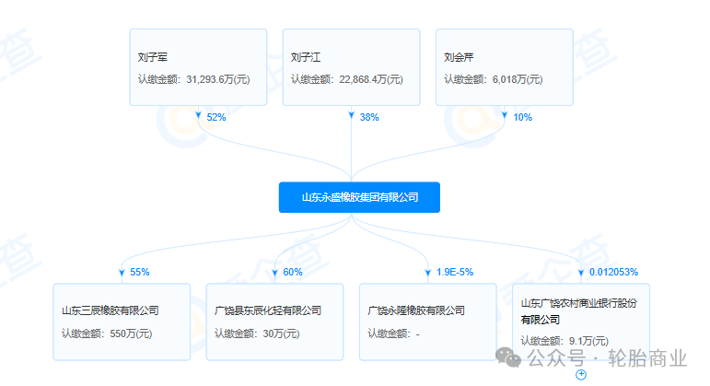Click the 60% holding percentage
Viewport: 710px width, 386px height.
point(293,272)
